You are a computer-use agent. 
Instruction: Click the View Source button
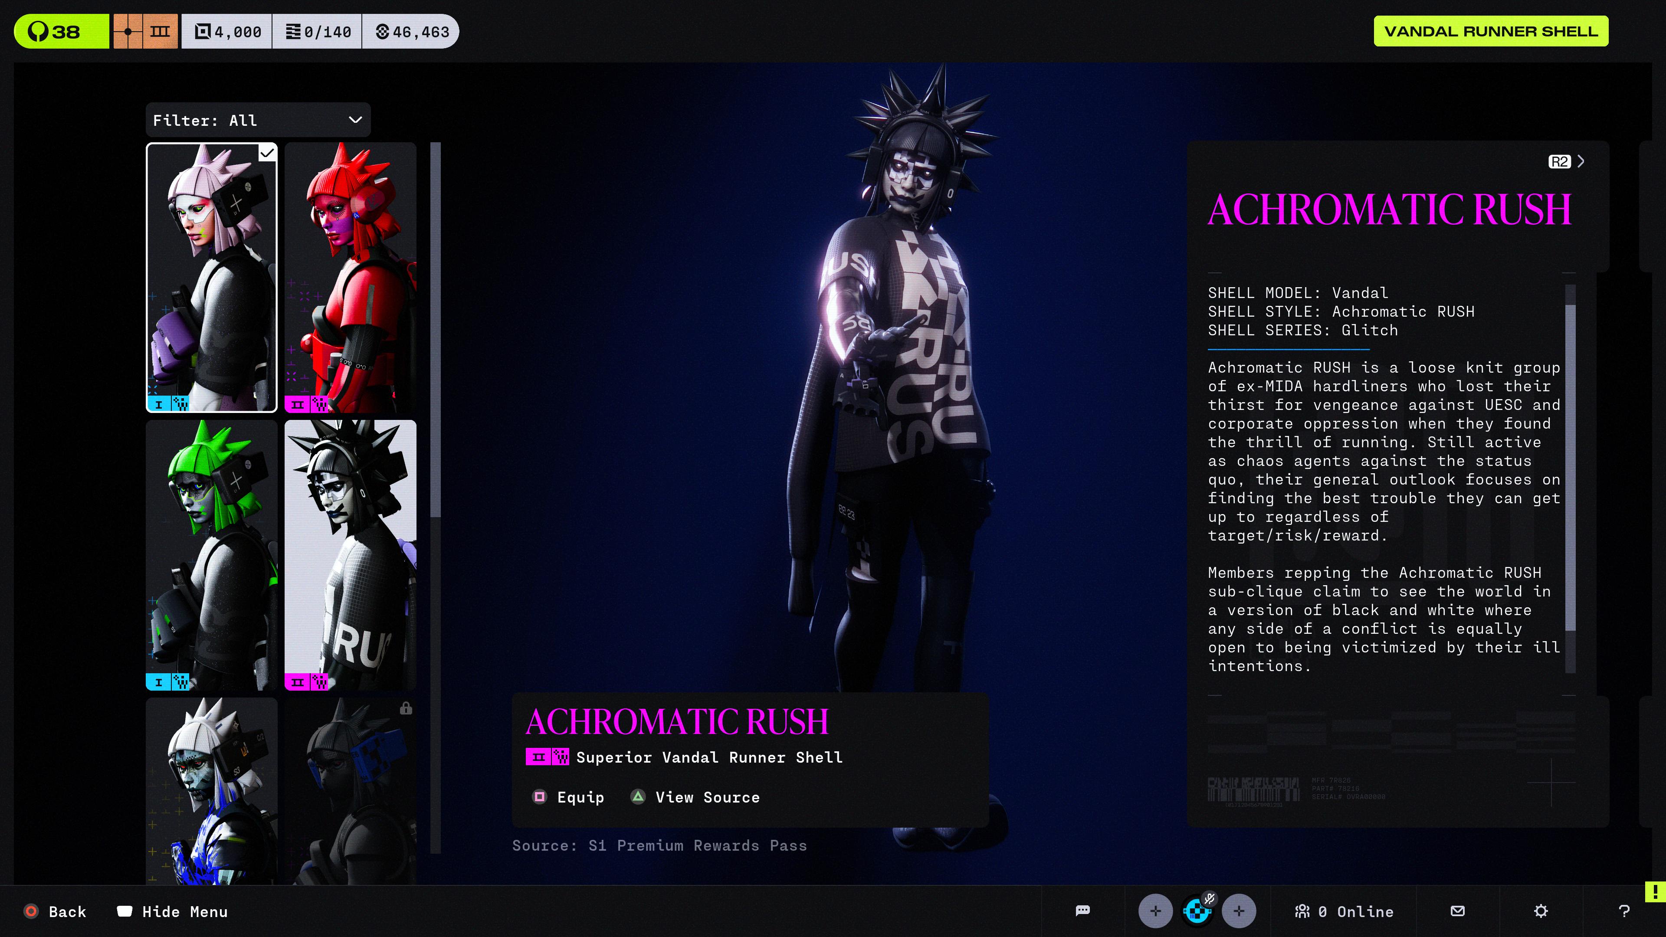pyautogui.click(x=695, y=797)
